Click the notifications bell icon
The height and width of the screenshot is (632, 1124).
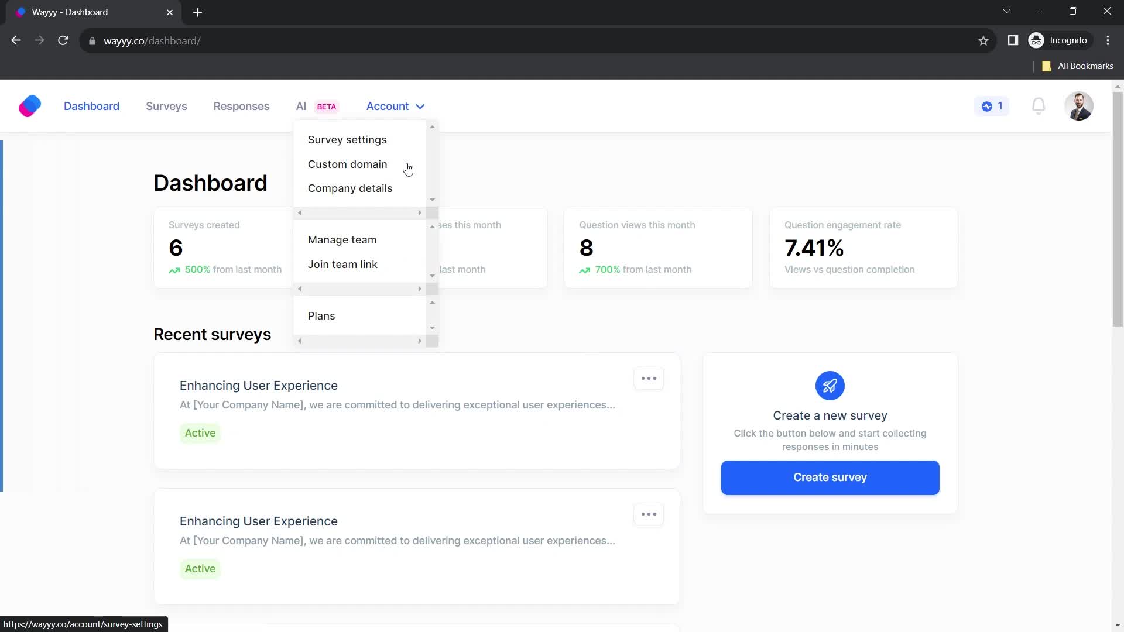(x=1041, y=106)
